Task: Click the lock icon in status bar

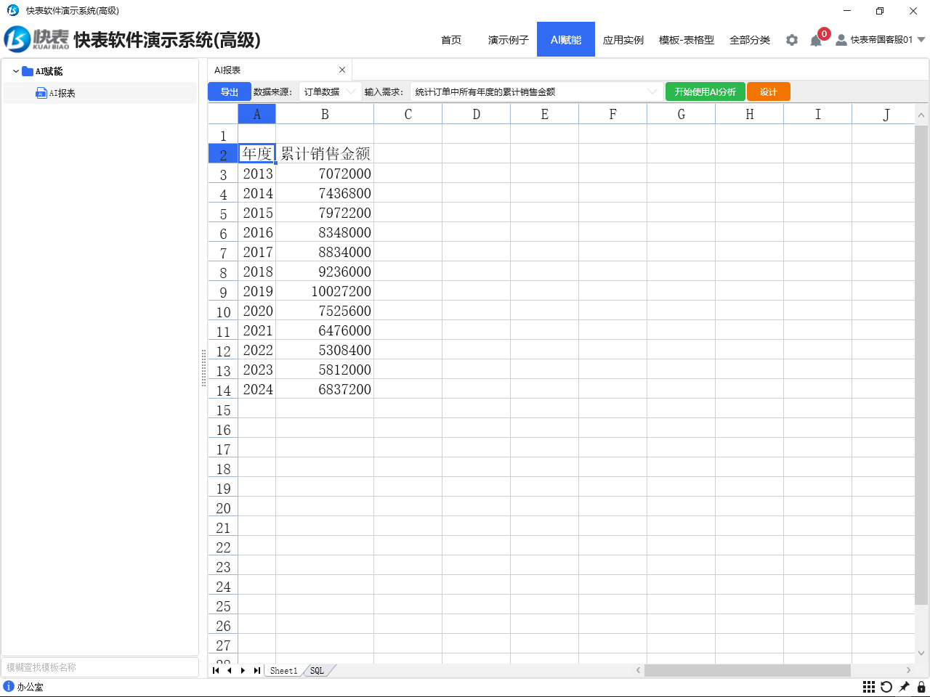Action: [x=921, y=687]
